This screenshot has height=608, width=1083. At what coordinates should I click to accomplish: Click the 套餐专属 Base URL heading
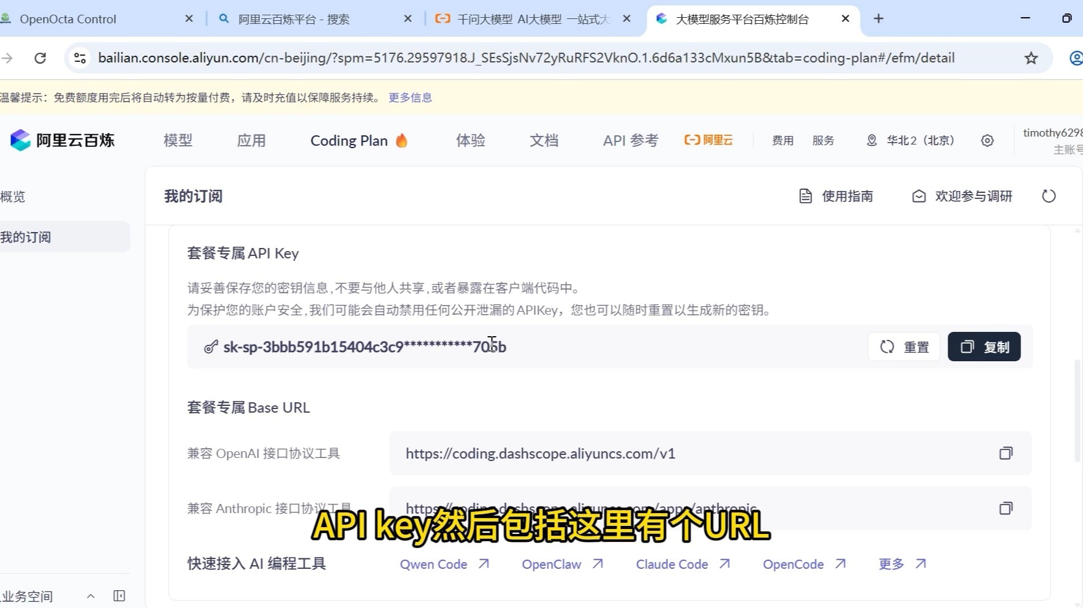tap(249, 408)
